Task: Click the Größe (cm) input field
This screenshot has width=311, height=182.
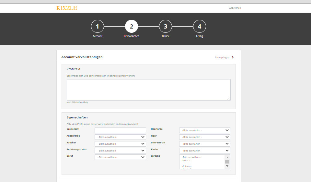Action: (120, 130)
